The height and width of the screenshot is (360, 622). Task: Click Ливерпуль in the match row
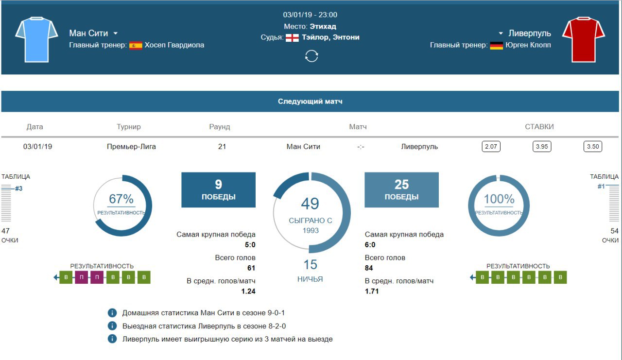tap(419, 146)
